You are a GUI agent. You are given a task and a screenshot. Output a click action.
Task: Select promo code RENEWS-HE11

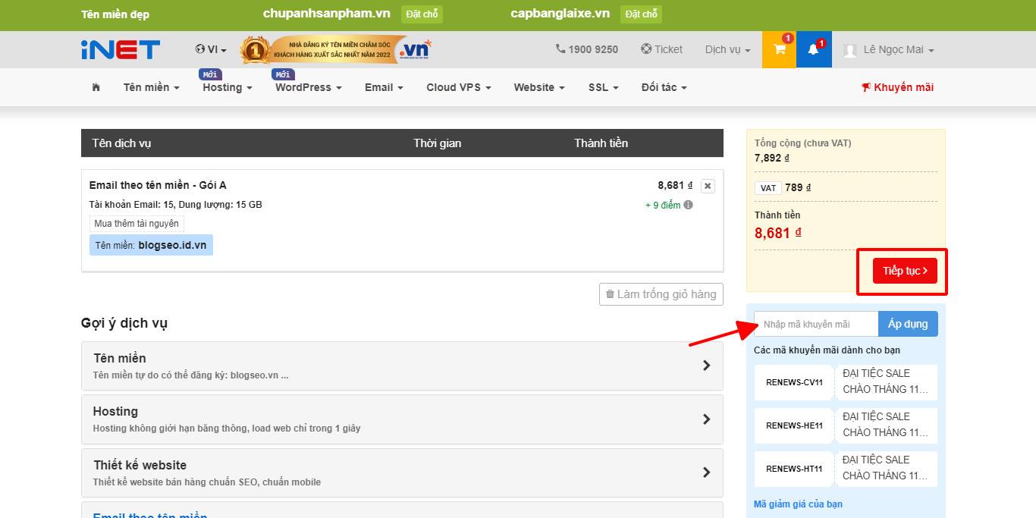point(794,425)
